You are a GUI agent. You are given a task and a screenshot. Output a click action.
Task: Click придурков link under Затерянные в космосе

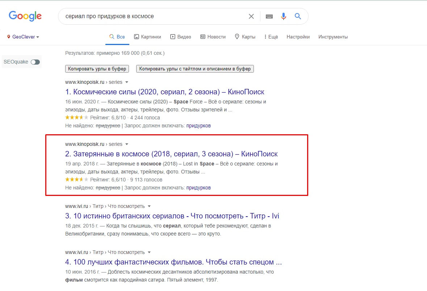tap(198, 188)
